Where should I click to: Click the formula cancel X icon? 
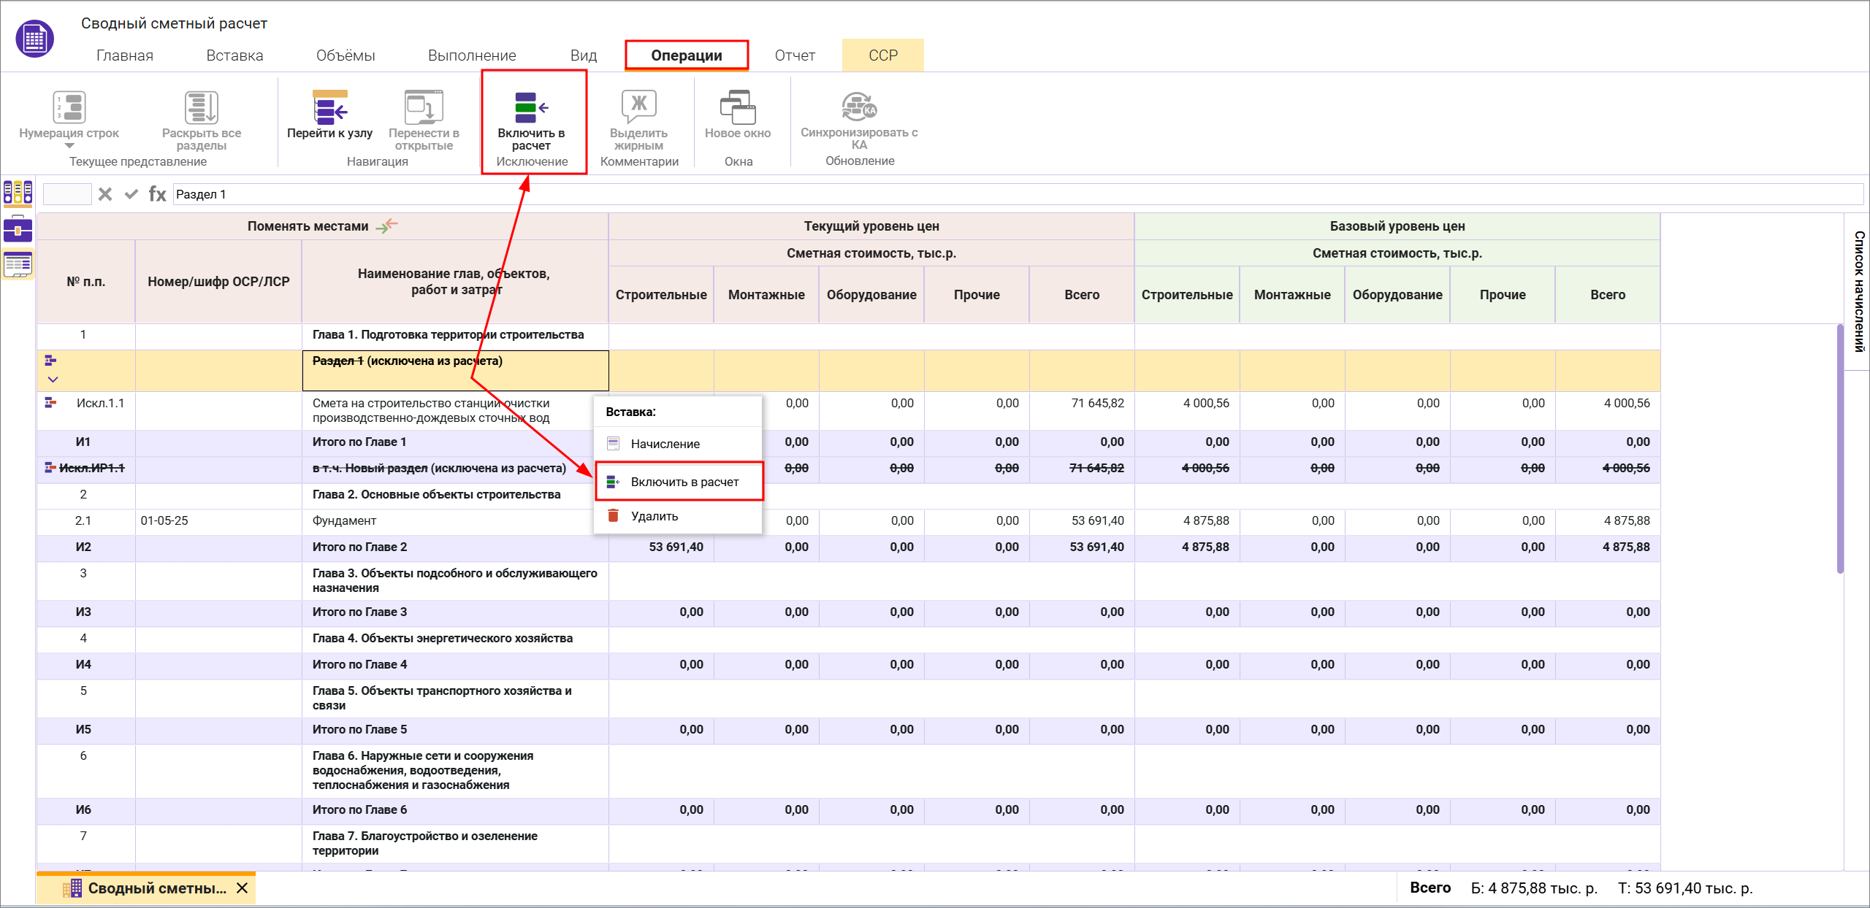pos(105,194)
